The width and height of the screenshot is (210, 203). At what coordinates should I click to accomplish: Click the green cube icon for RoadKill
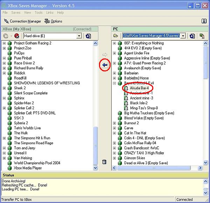coord(10,78)
